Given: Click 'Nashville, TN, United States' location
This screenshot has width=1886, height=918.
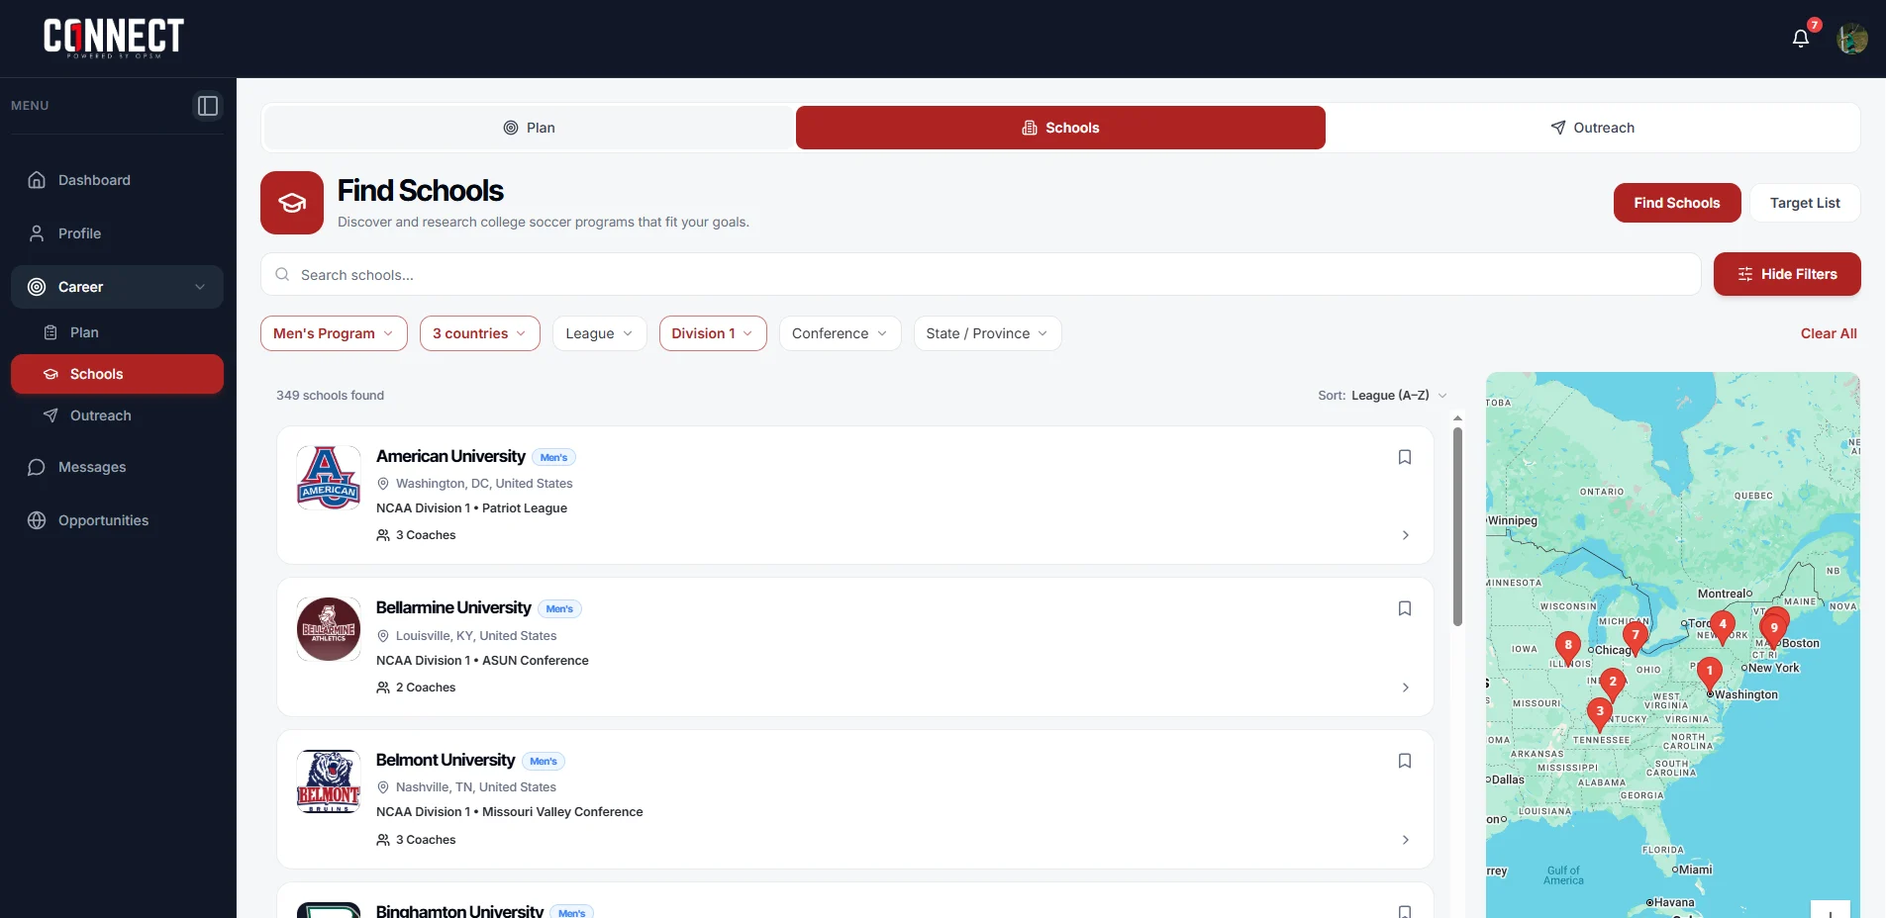Looking at the screenshot, I should pyautogui.click(x=476, y=787).
